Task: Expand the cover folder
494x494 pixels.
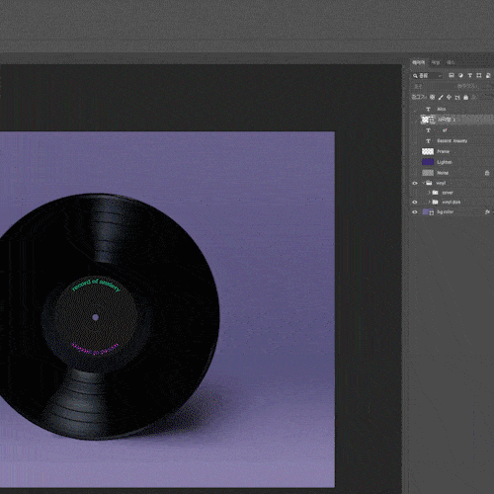Action: point(429,193)
